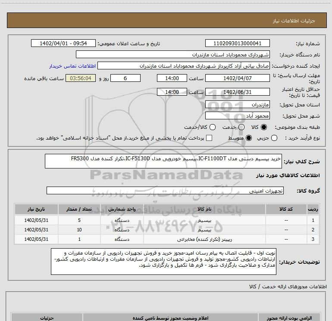Click the announcement date field 1402/04/01 - 09:54
Image resolution: width=332 pixels, height=321 pixels.
tap(63, 43)
